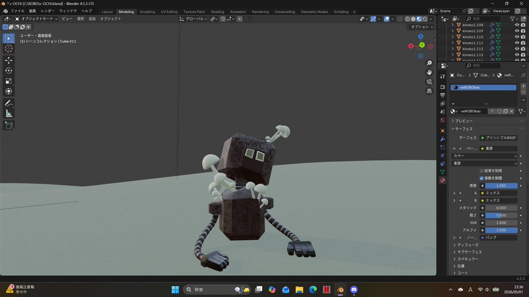Open the Render properties tab
529x297 pixels.
tap(443, 87)
